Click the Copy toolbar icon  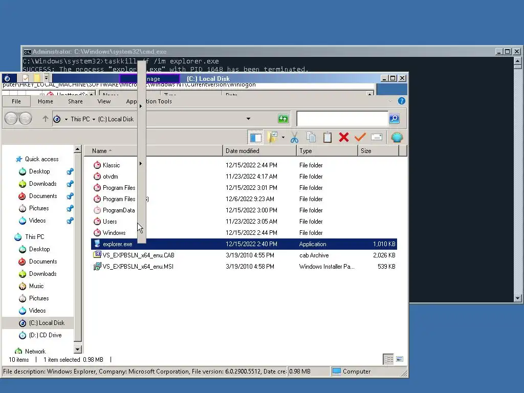(311, 137)
